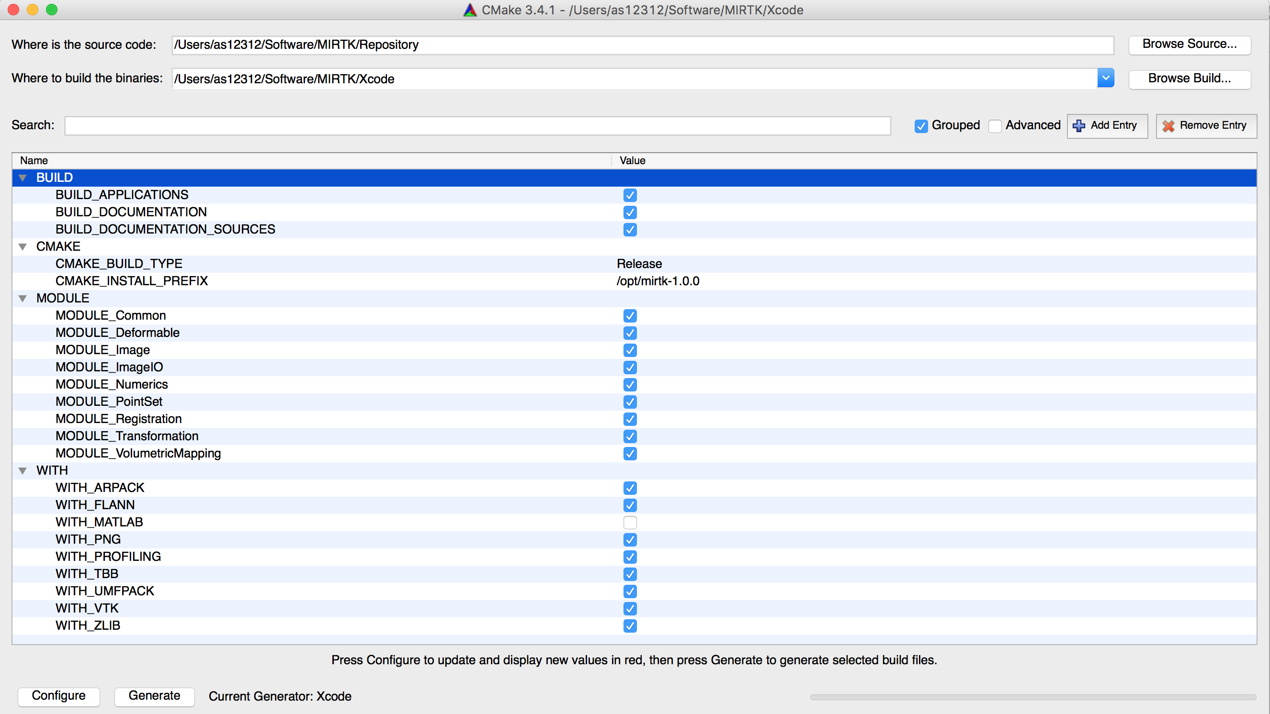Image resolution: width=1270 pixels, height=714 pixels.
Task: Select the CMAKE_BUILD_TYPE Release value
Action: coord(639,263)
